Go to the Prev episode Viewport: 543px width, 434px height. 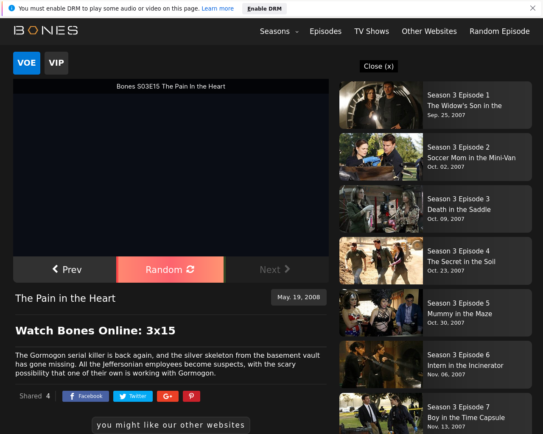65,270
